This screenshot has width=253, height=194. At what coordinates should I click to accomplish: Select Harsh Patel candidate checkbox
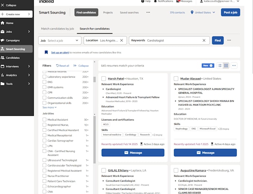point(103,79)
